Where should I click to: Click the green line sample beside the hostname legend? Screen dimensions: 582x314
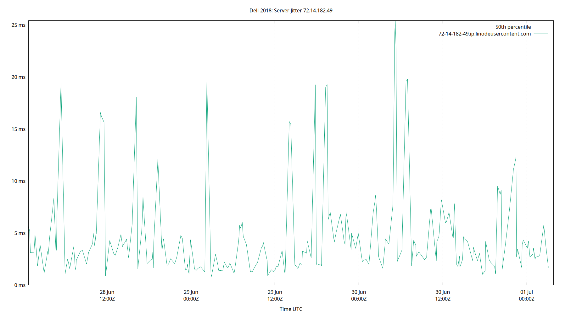(x=541, y=34)
